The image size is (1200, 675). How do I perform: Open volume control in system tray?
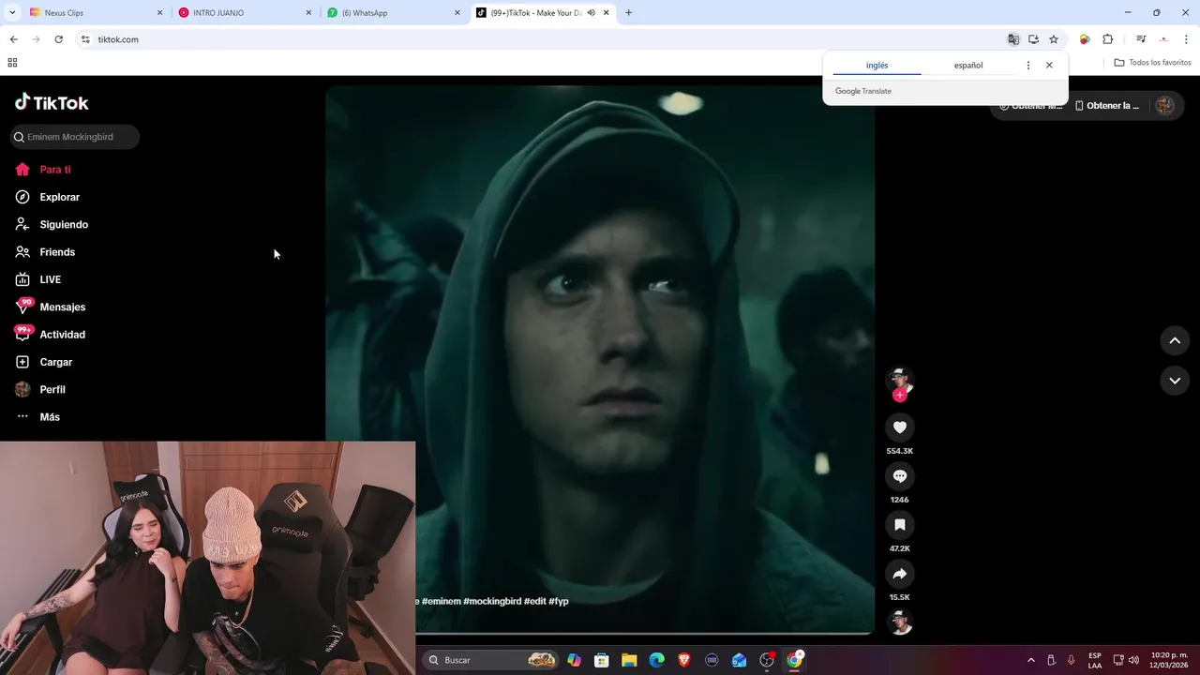[1133, 660]
